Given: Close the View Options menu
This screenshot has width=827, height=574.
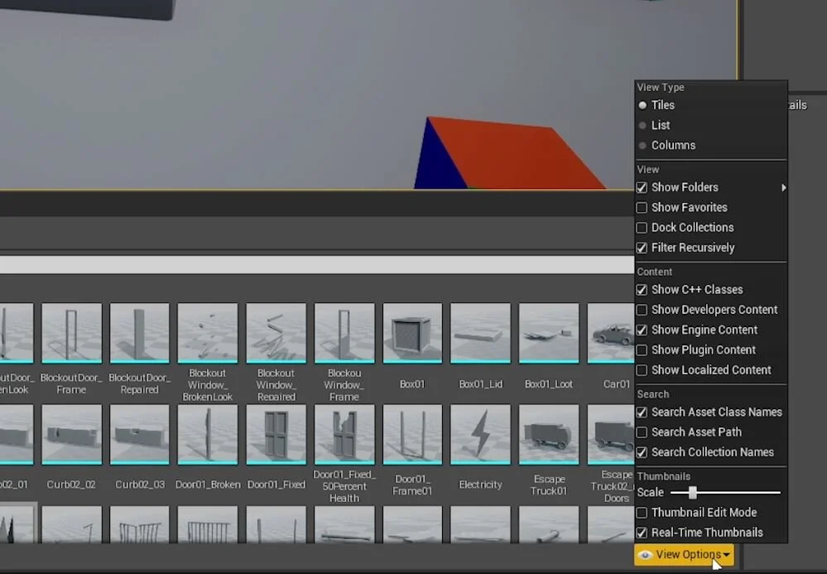Looking at the screenshot, I should [684, 557].
